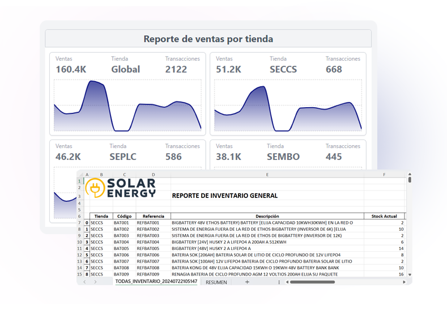
Task: Click the SEPLC store name
Action: [123, 156]
